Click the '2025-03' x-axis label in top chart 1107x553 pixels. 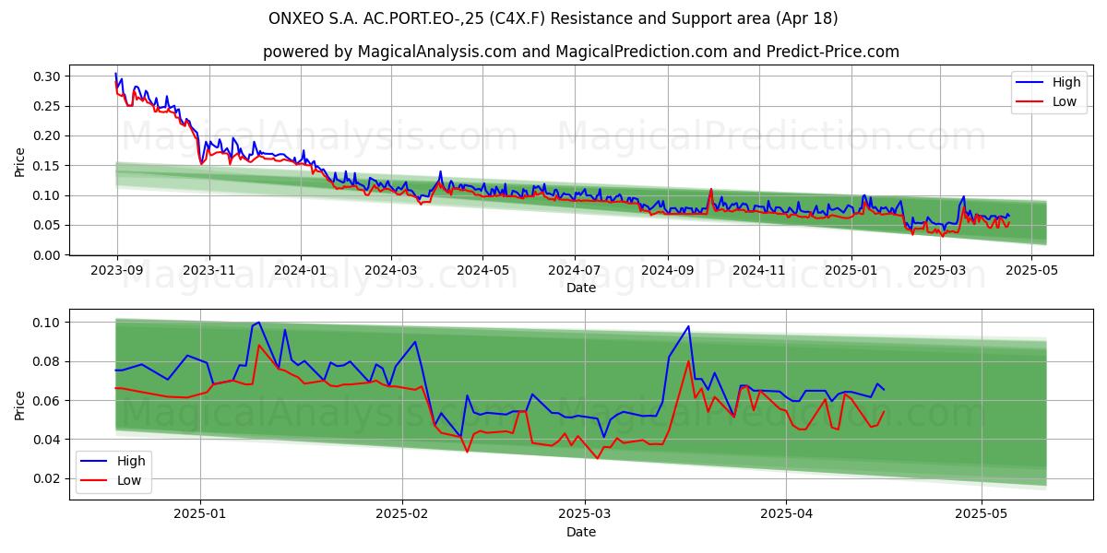pyautogui.click(x=941, y=271)
